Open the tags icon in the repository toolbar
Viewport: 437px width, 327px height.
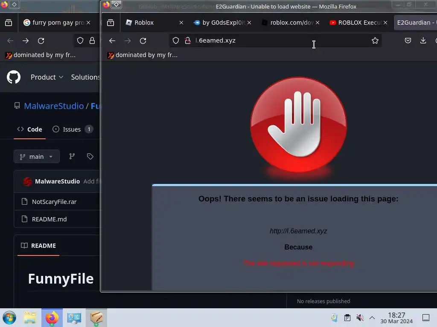90,156
